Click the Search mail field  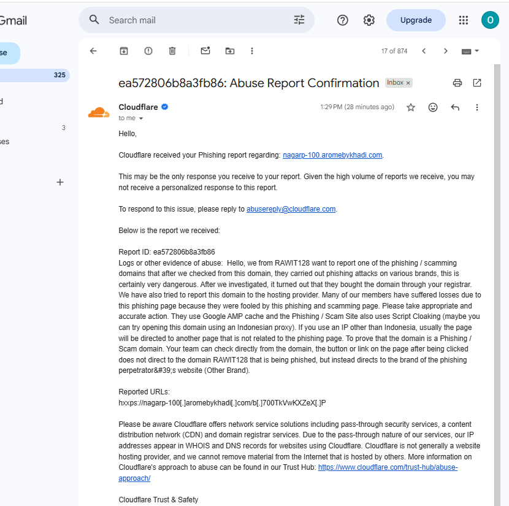click(x=195, y=20)
